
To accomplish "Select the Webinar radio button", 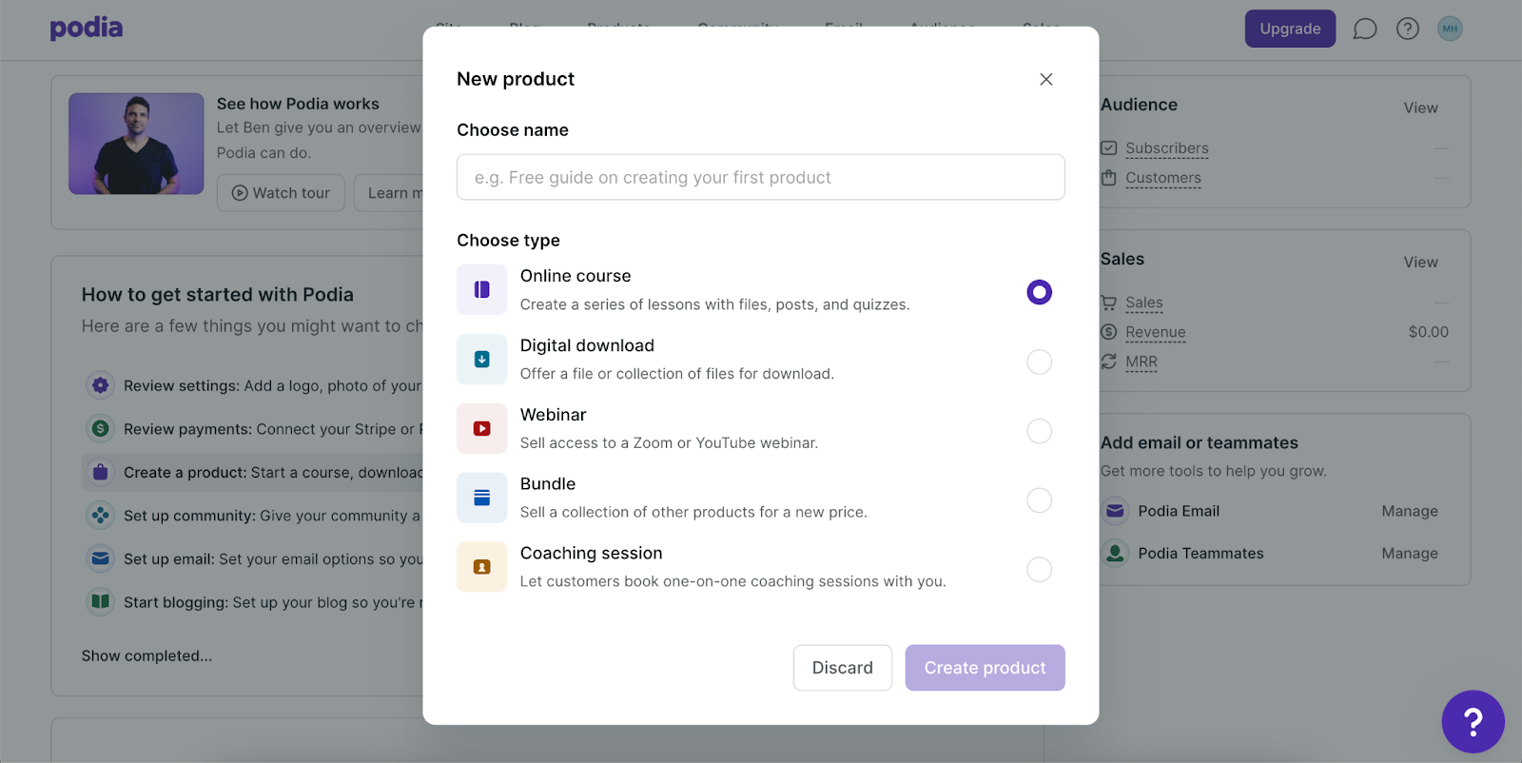I will tap(1039, 431).
